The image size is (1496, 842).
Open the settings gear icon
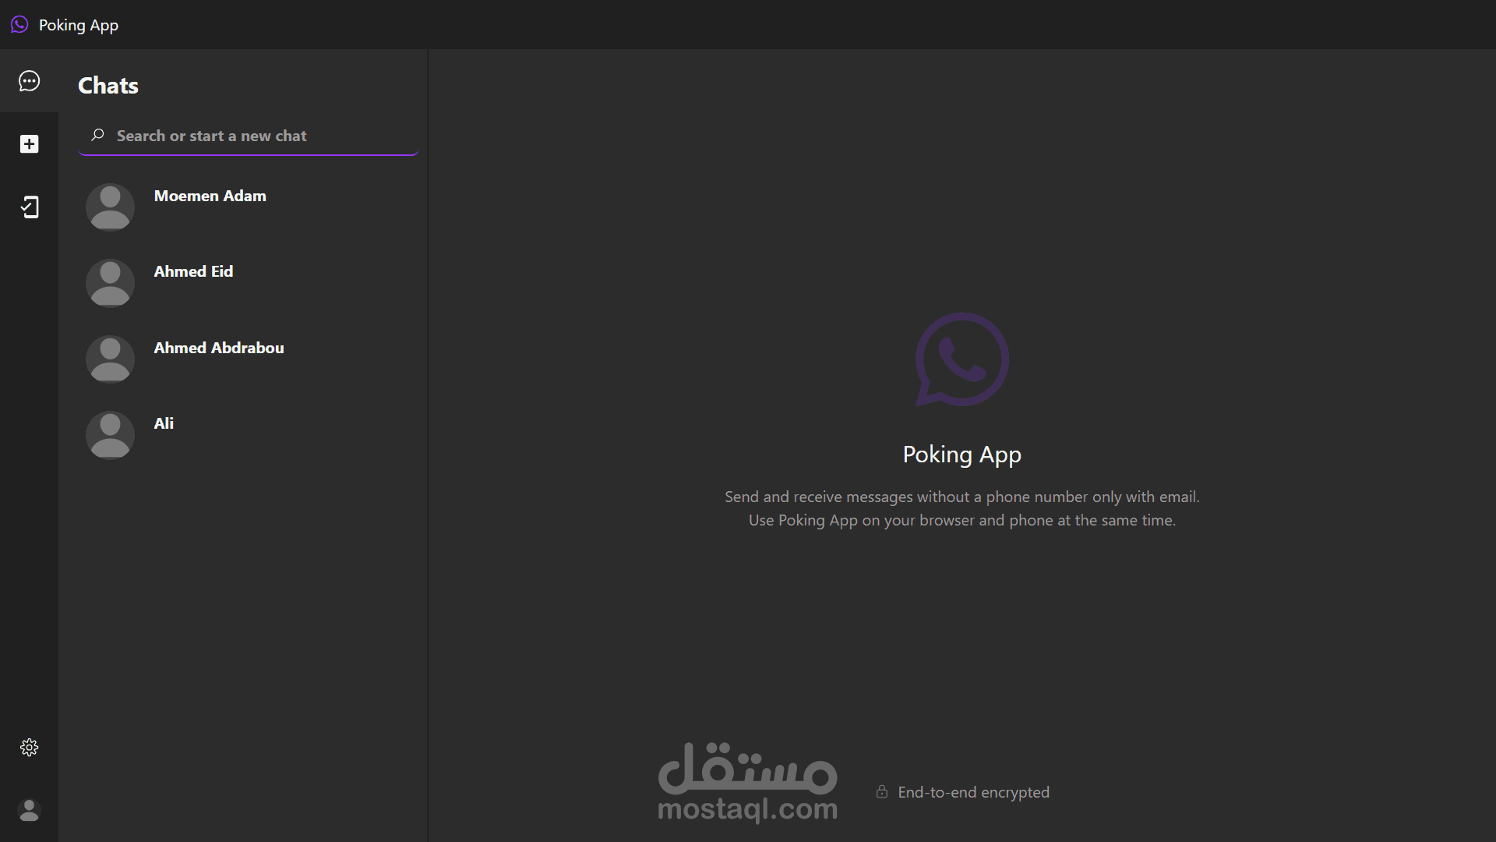click(x=29, y=748)
